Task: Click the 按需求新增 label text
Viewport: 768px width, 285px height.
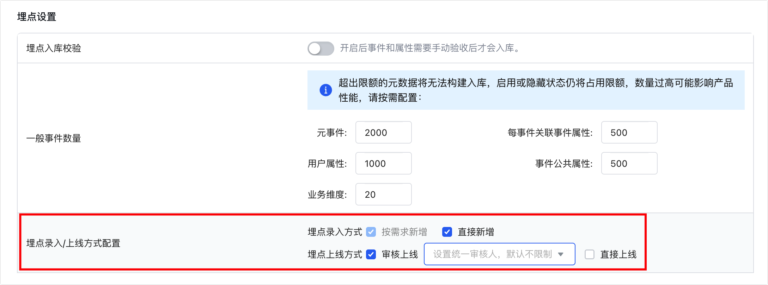Action: pyautogui.click(x=404, y=232)
